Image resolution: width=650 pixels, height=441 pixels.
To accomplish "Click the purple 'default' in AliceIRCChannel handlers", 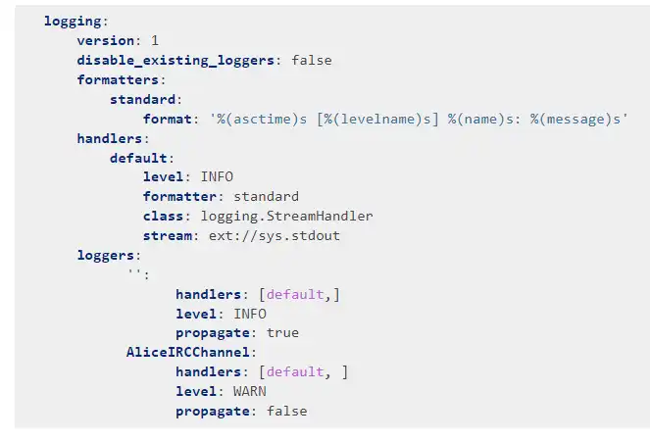I will [x=294, y=371].
